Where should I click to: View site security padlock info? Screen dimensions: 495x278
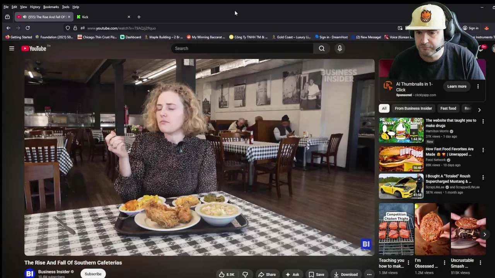pyautogui.click(x=75, y=28)
